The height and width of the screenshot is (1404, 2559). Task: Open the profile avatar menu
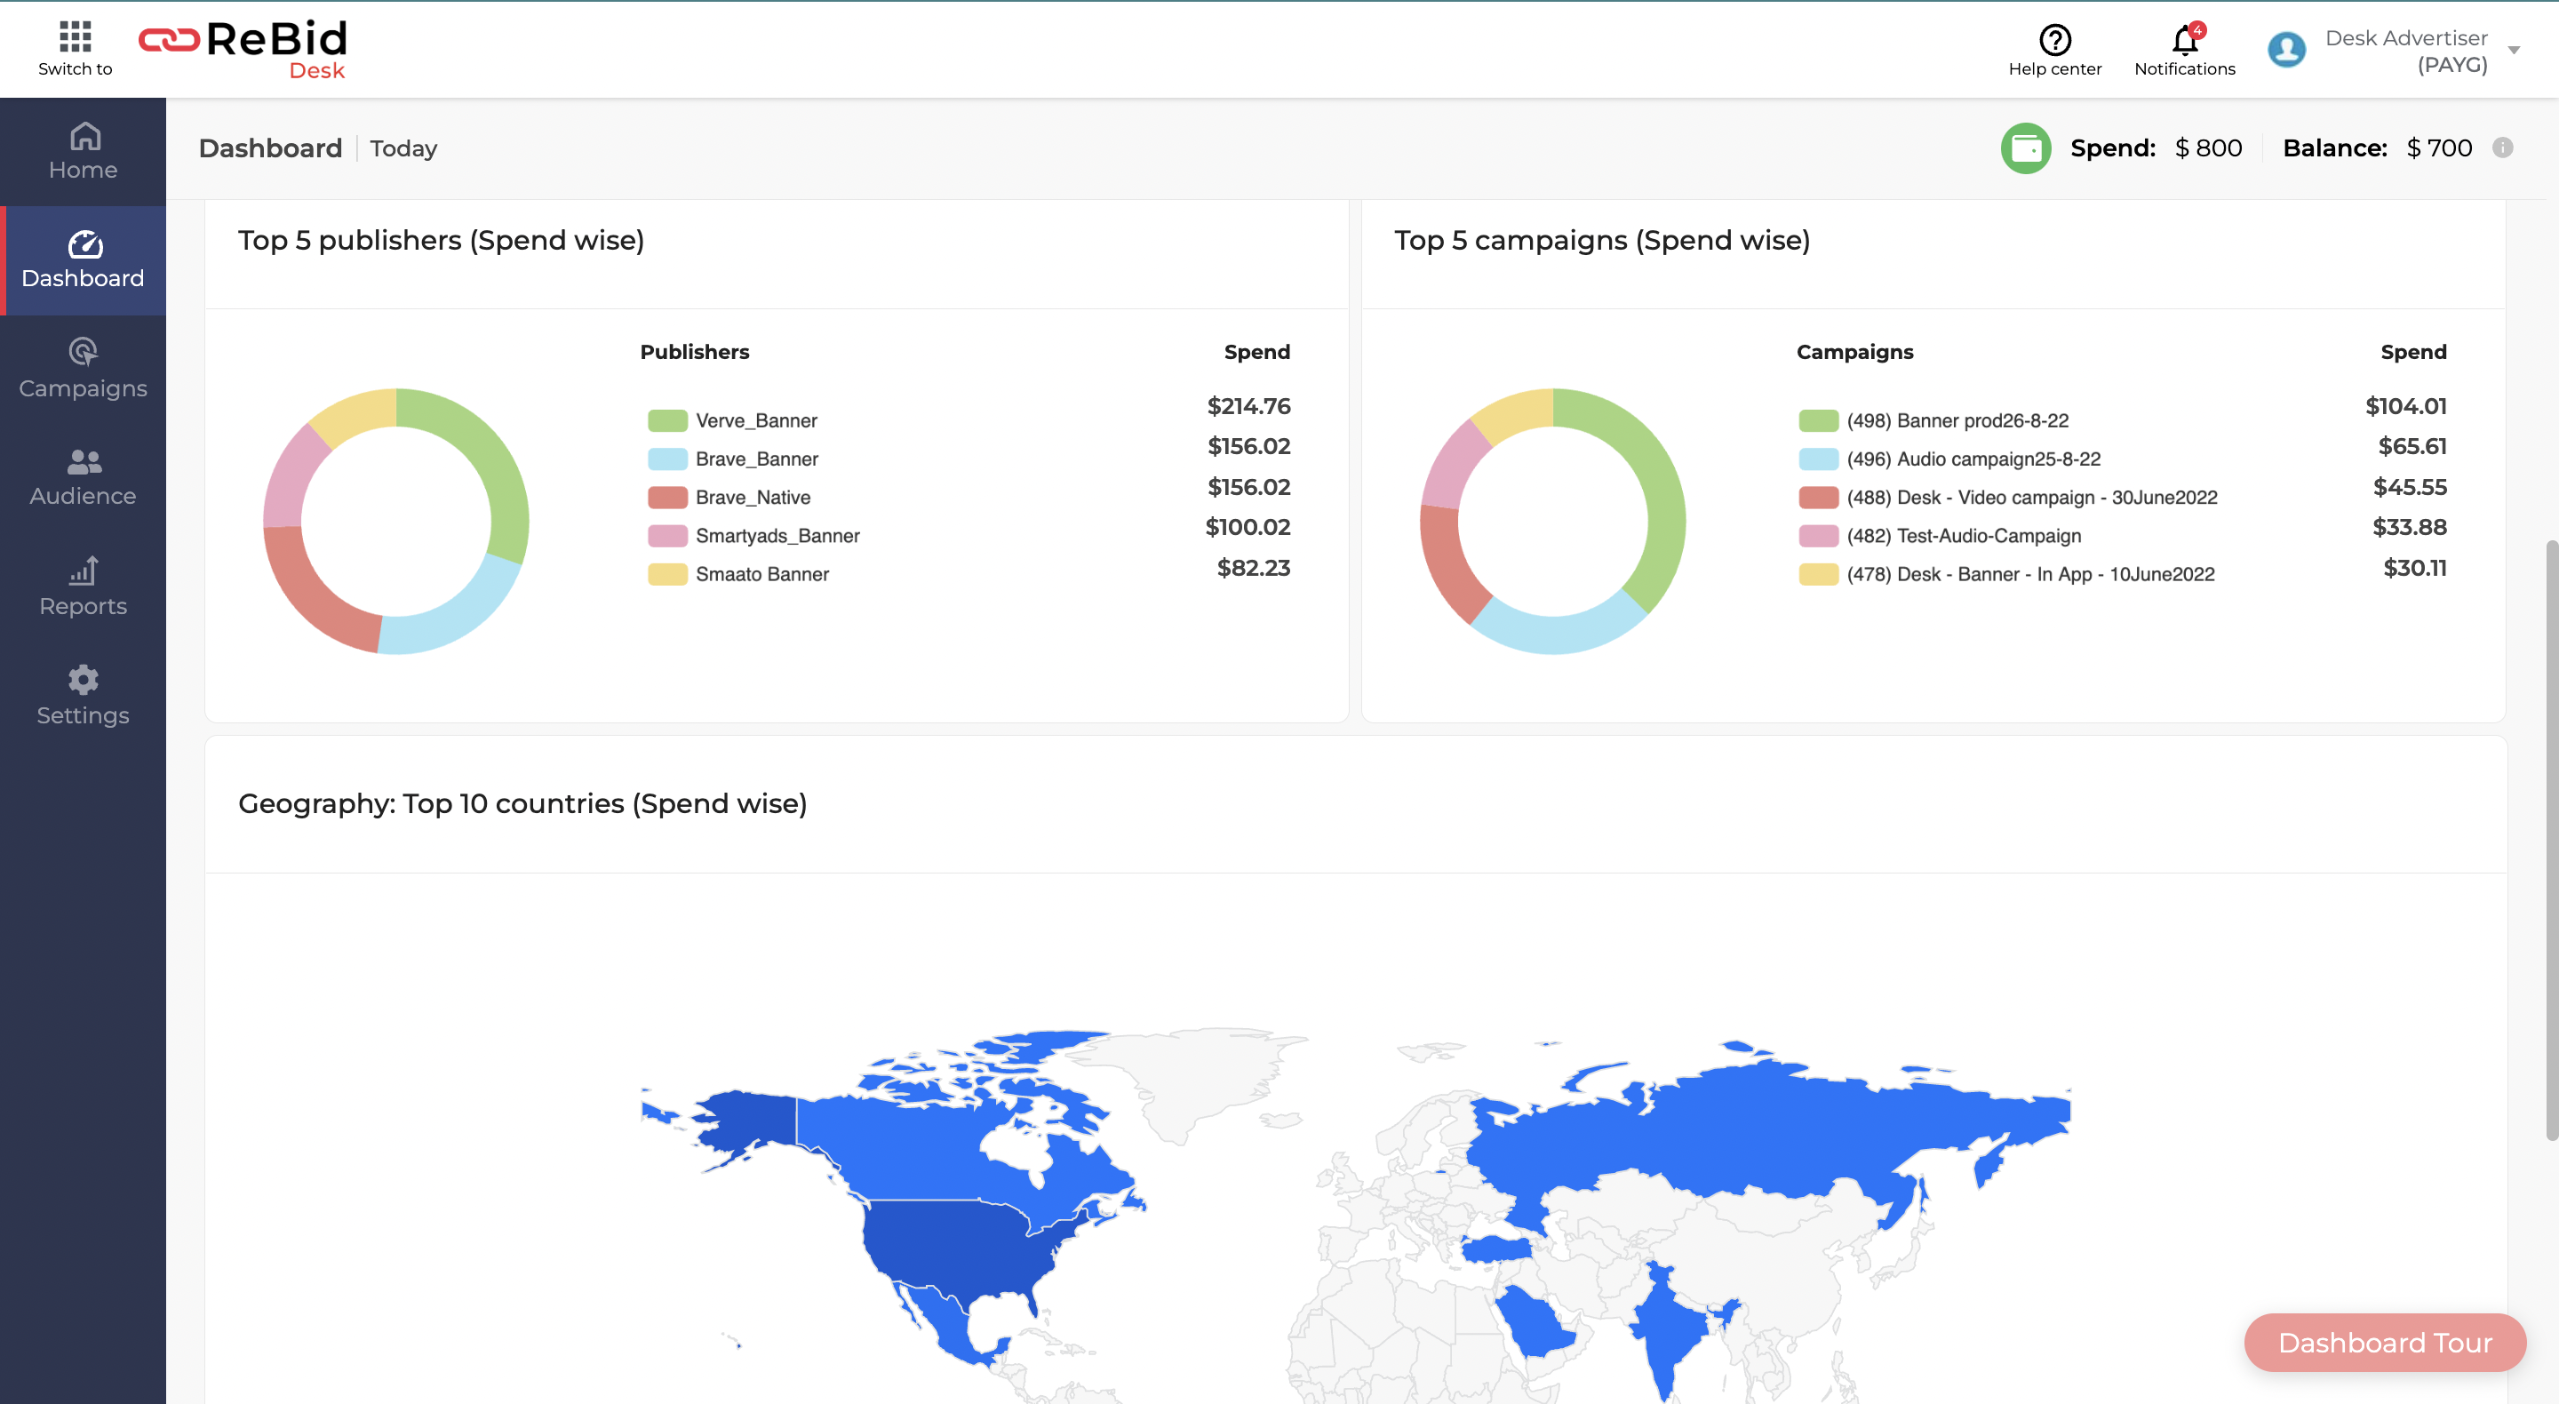(2286, 49)
